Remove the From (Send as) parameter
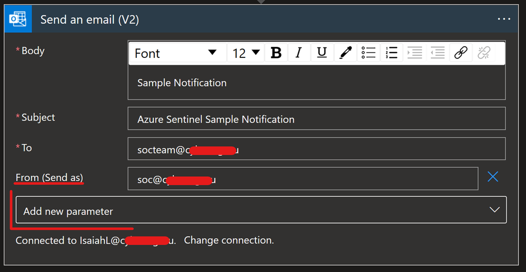This screenshot has width=526, height=272. [493, 177]
